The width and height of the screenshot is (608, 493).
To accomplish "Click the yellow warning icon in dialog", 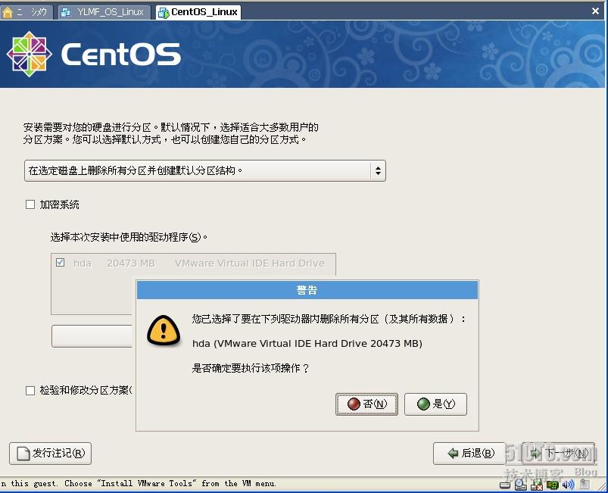I will 164,330.
